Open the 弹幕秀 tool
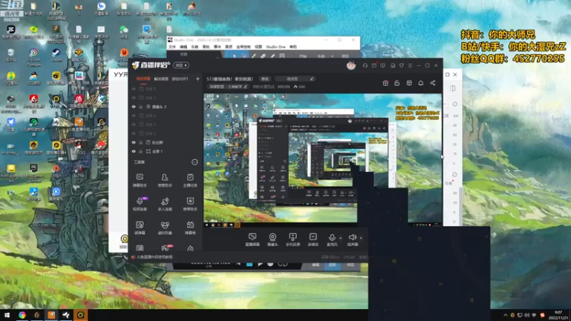The height and width of the screenshot is (321, 571). point(190,228)
